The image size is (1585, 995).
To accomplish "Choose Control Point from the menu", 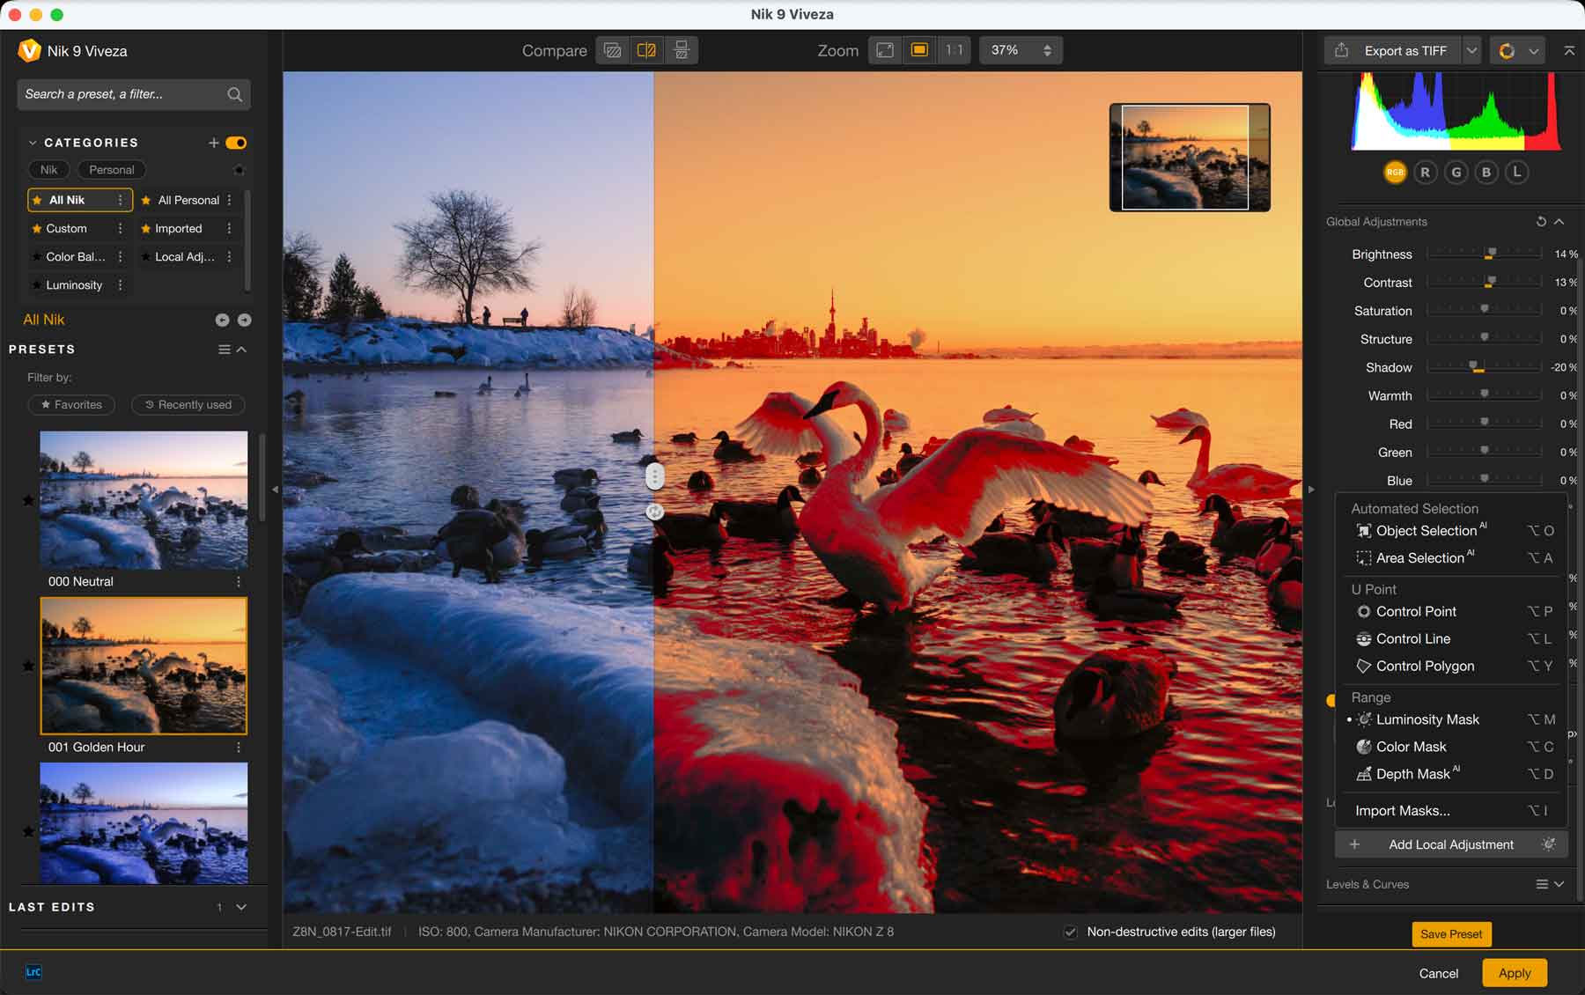I will coord(1415,611).
